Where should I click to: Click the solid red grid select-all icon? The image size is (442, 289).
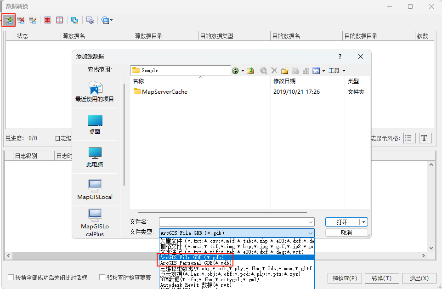click(x=47, y=20)
